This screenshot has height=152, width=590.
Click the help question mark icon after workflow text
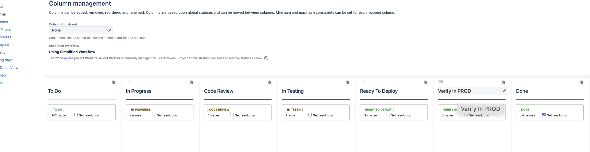tap(266, 58)
